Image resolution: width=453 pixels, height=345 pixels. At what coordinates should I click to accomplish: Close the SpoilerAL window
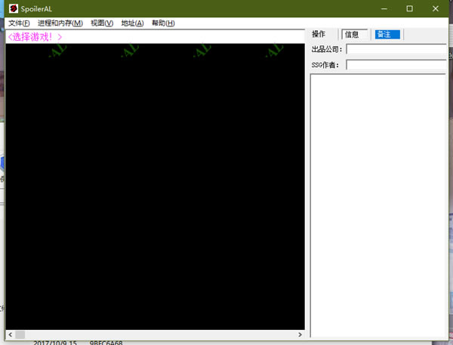[x=436, y=8]
